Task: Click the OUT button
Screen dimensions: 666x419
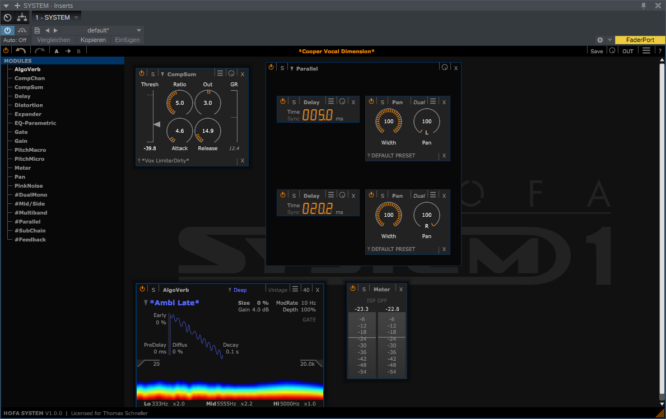Action: [x=628, y=51]
